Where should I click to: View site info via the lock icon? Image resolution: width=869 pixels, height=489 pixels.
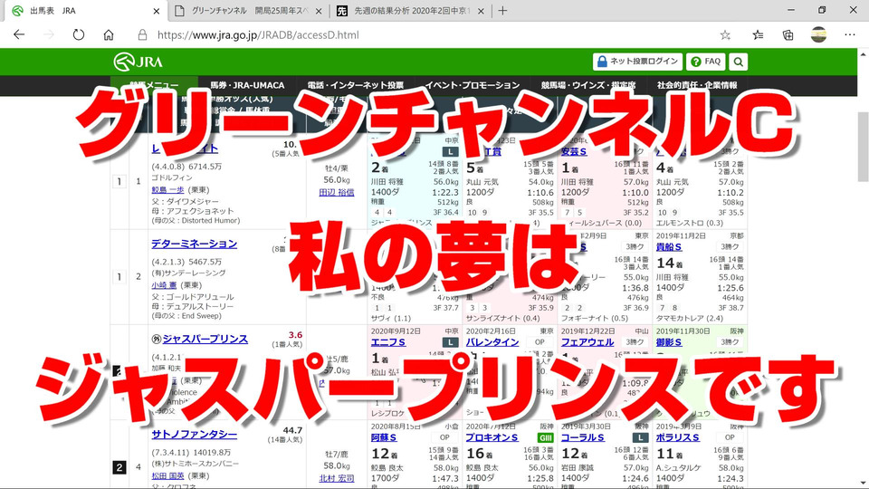point(142,35)
